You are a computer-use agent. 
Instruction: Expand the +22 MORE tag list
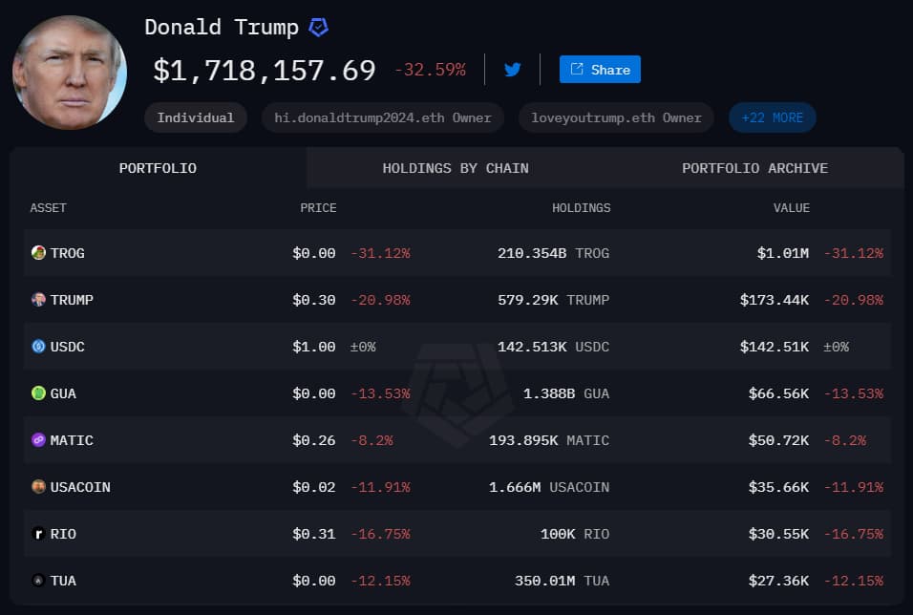point(772,117)
